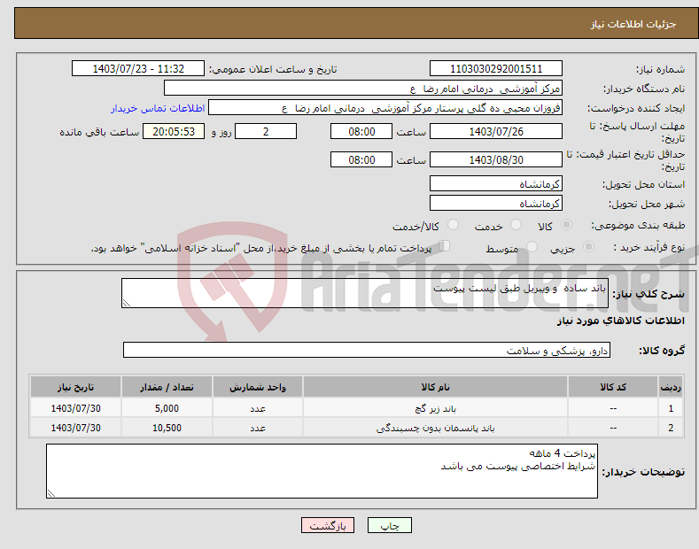Toggle the Islamic treasury documents payment checkbox
The width and height of the screenshot is (699, 549).
pyautogui.click(x=445, y=246)
